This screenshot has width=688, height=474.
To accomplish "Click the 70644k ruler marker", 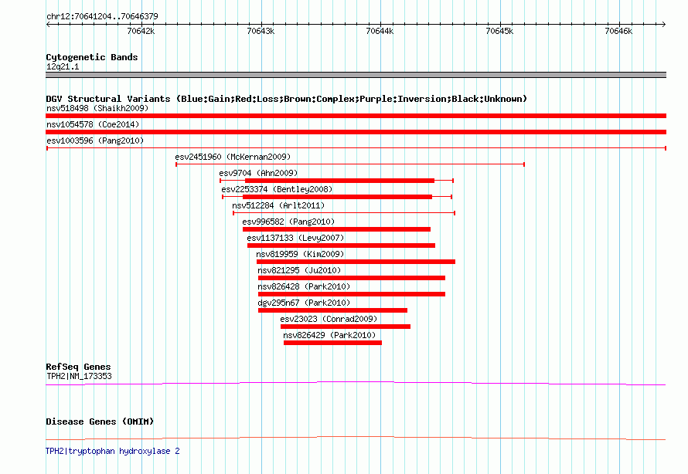I will [x=380, y=31].
